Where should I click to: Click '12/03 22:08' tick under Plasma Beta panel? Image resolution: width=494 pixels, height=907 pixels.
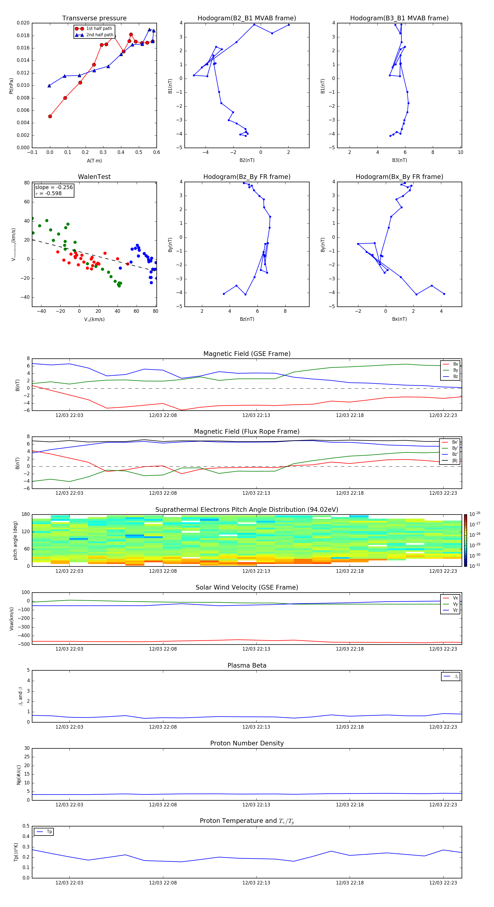pos(163,727)
